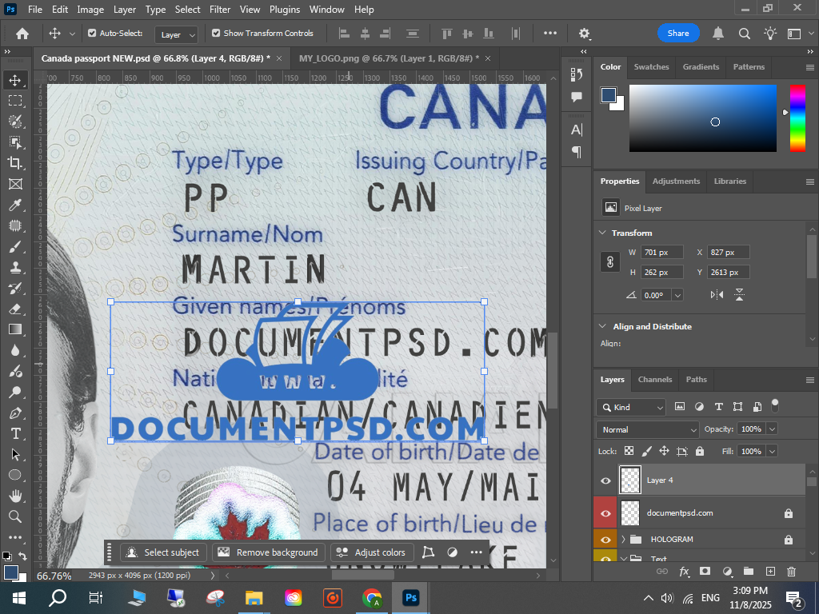The image size is (819, 614).
Task: Click the rainbow hue slider strip
Action: point(797,118)
